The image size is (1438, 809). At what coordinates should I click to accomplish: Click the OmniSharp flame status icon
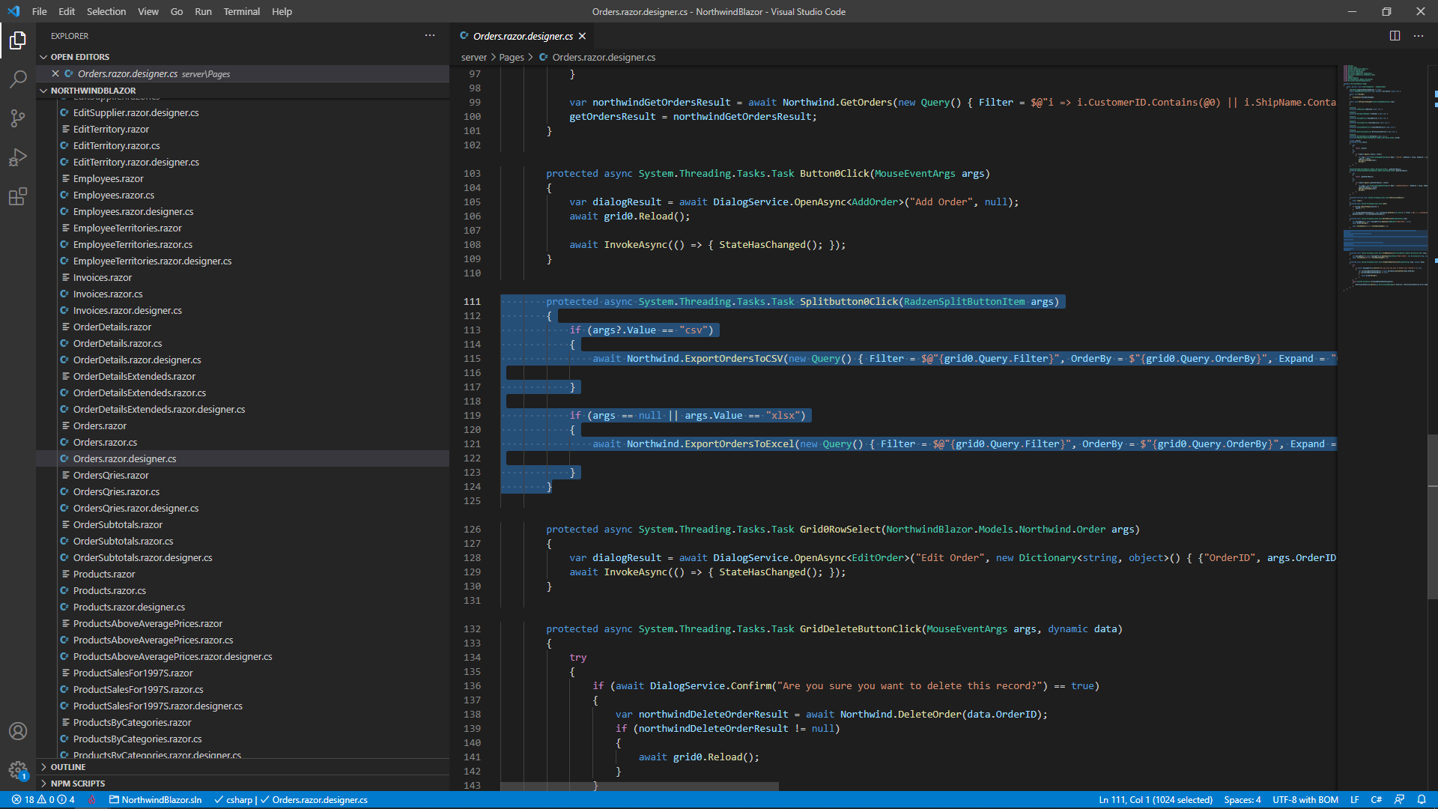click(91, 800)
